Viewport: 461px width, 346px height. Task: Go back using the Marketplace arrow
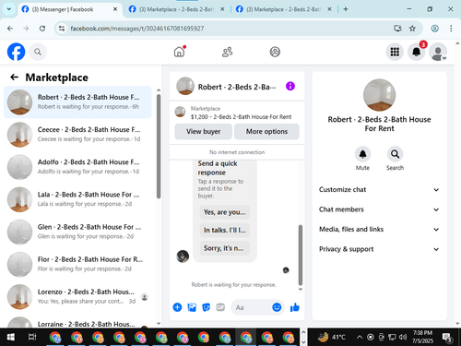point(14,78)
